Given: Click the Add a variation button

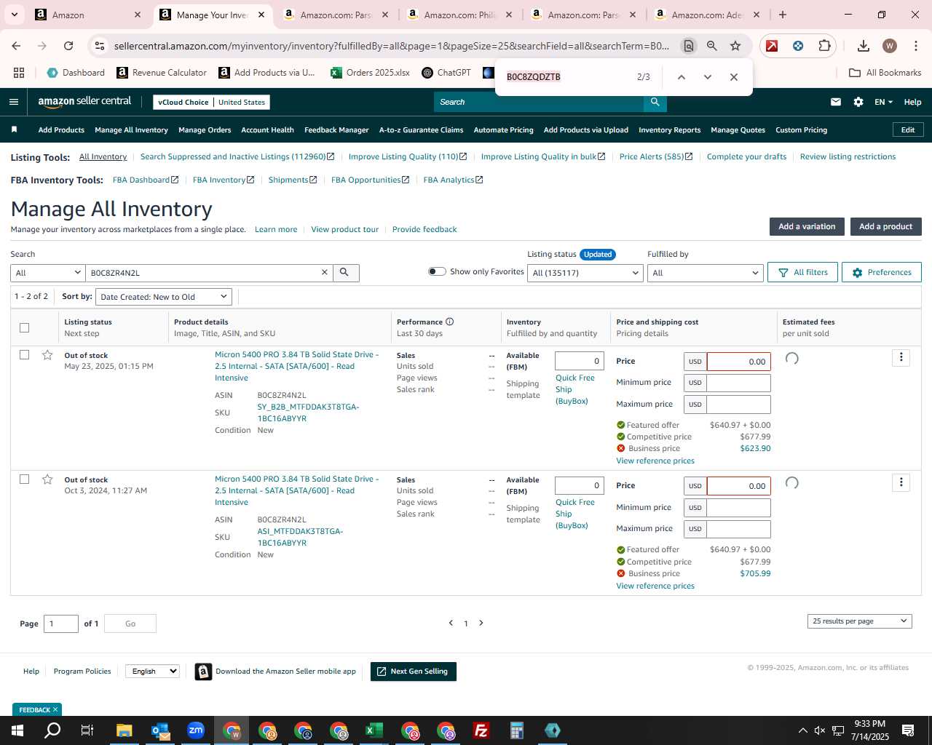Looking at the screenshot, I should pyautogui.click(x=807, y=226).
